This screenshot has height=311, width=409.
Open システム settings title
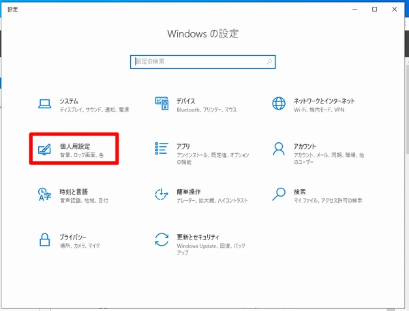click(69, 101)
